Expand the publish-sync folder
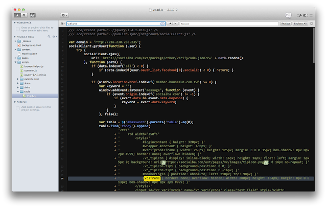This screenshot has height=208, width=327. [18, 79]
